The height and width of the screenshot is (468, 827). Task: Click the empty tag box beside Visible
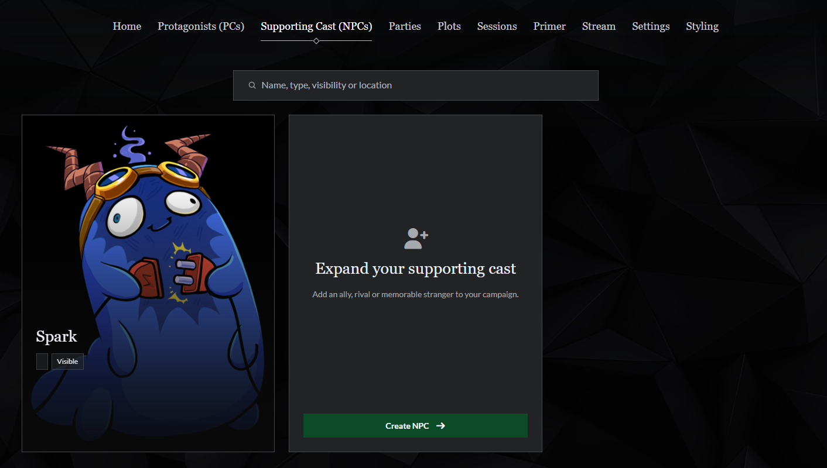(x=42, y=362)
